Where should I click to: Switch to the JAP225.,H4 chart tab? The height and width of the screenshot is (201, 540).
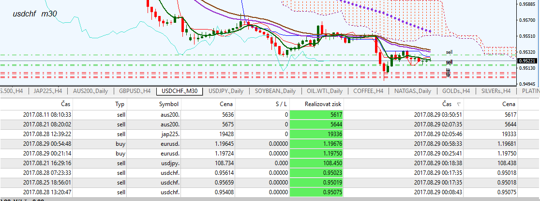click(x=47, y=91)
